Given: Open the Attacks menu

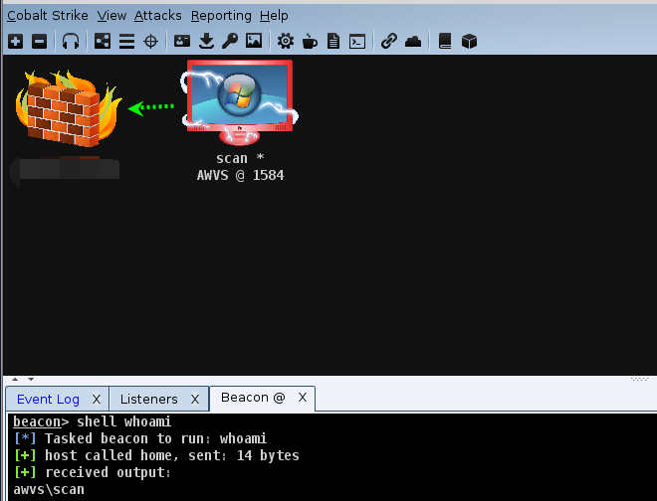Looking at the screenshot, I should [158, 16].
